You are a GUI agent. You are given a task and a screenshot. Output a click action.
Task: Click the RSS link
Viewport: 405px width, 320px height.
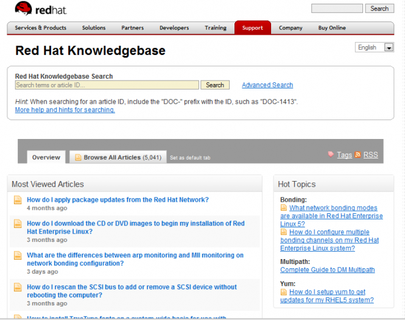371,155
